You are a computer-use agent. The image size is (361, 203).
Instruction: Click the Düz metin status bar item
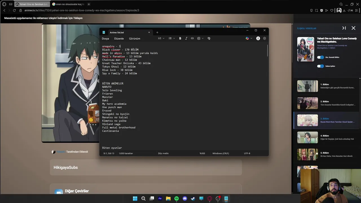point(163,153)
